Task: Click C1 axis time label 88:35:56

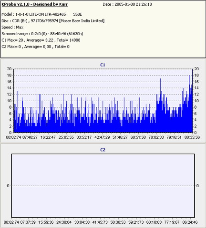Action: (192, 137)
